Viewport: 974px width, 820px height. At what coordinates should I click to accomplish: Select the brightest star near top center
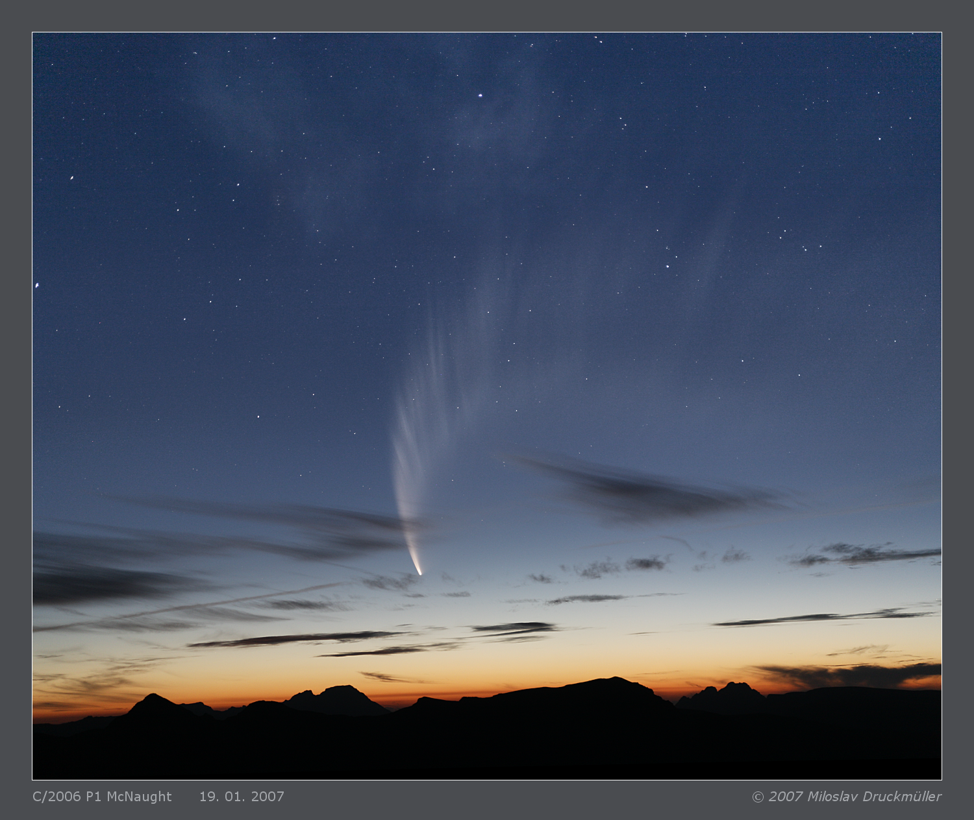[x=481, y=95]
